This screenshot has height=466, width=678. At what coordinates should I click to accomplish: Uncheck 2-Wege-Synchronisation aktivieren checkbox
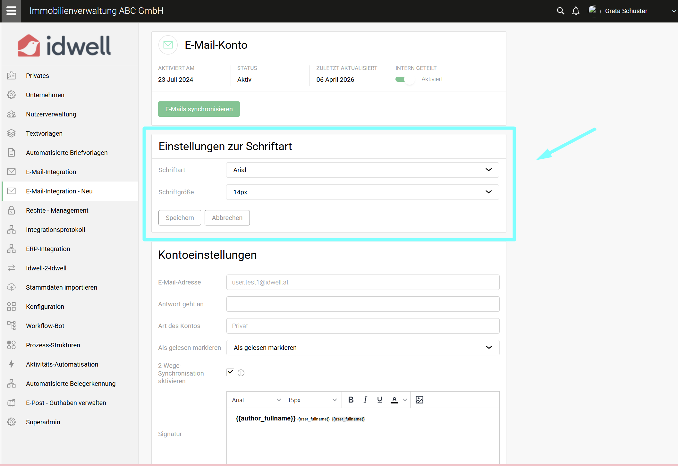[x=230, y=372]
